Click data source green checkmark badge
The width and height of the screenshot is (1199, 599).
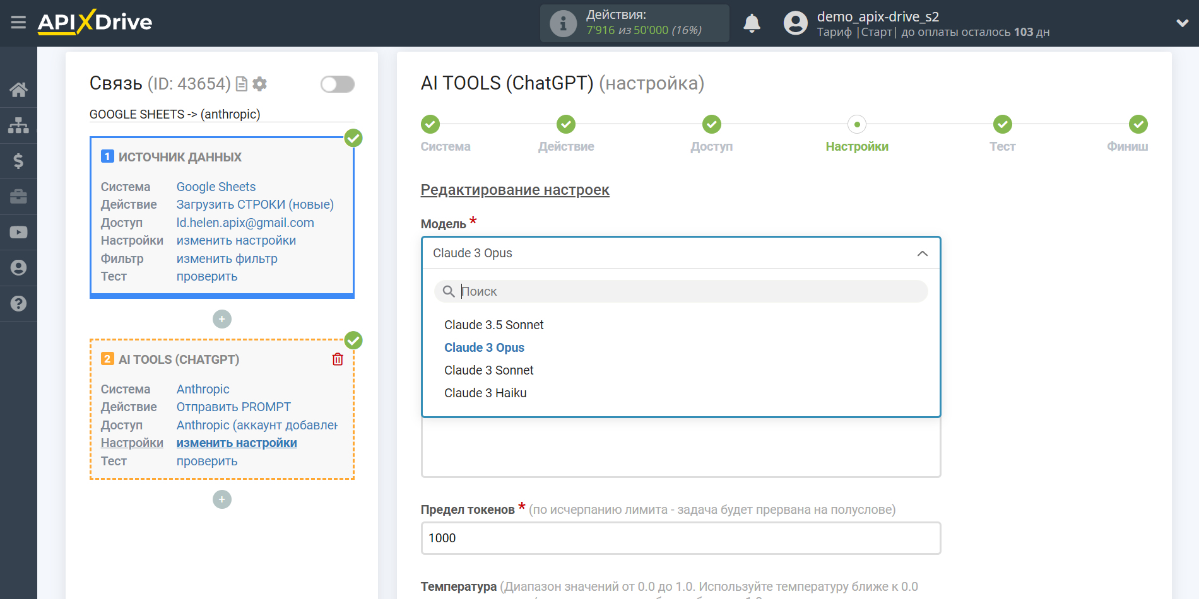point(353,137)
